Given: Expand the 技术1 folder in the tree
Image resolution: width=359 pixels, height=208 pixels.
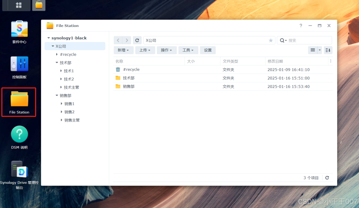Looking at the screenshot, I should point(61,71).
